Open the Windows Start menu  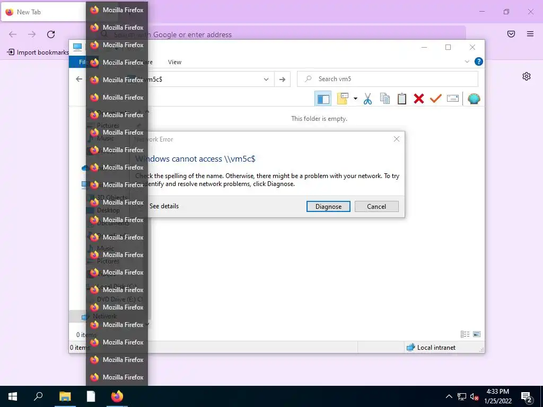pos(13,396)
